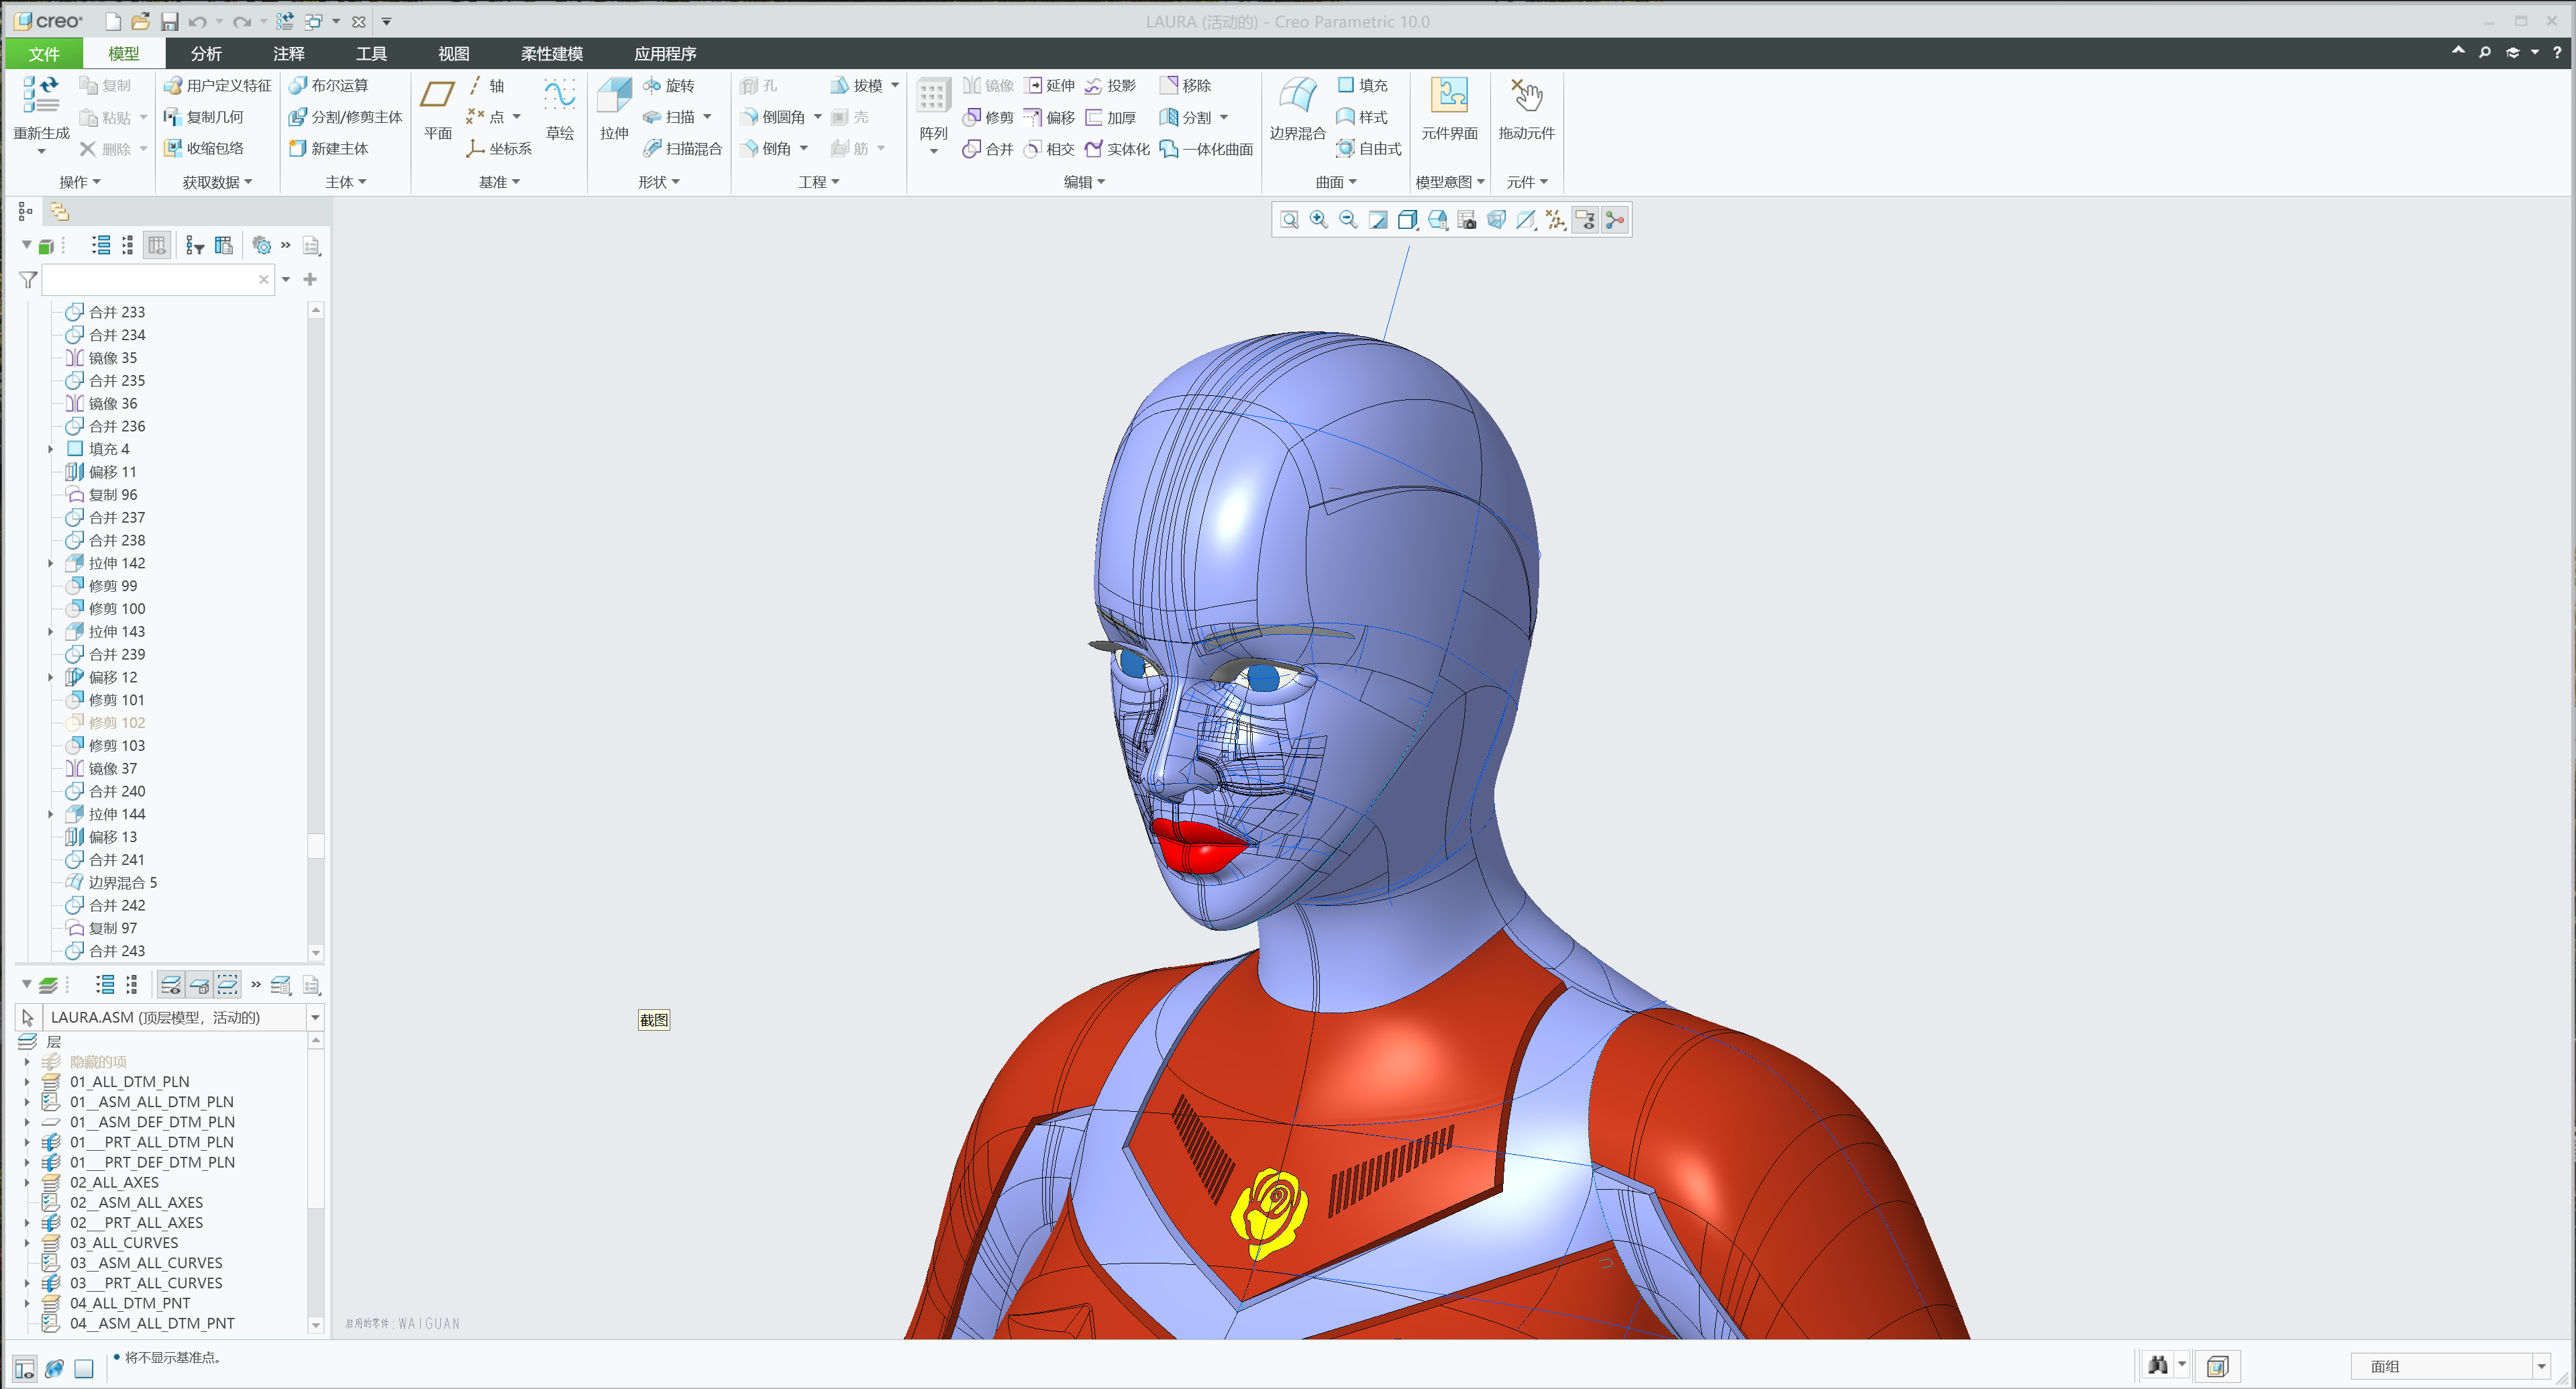2576x1389 pixels.
Task: Click the 孔 (Hole) tool
Action: point(762,85)
